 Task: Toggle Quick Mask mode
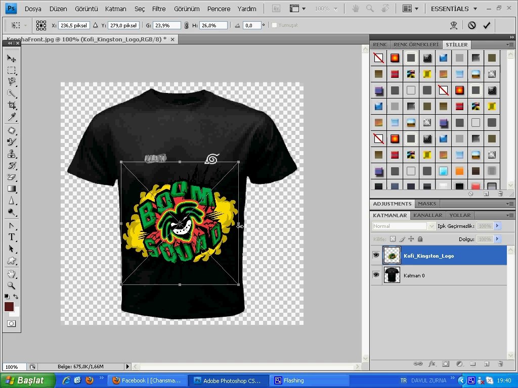point(12,324)
